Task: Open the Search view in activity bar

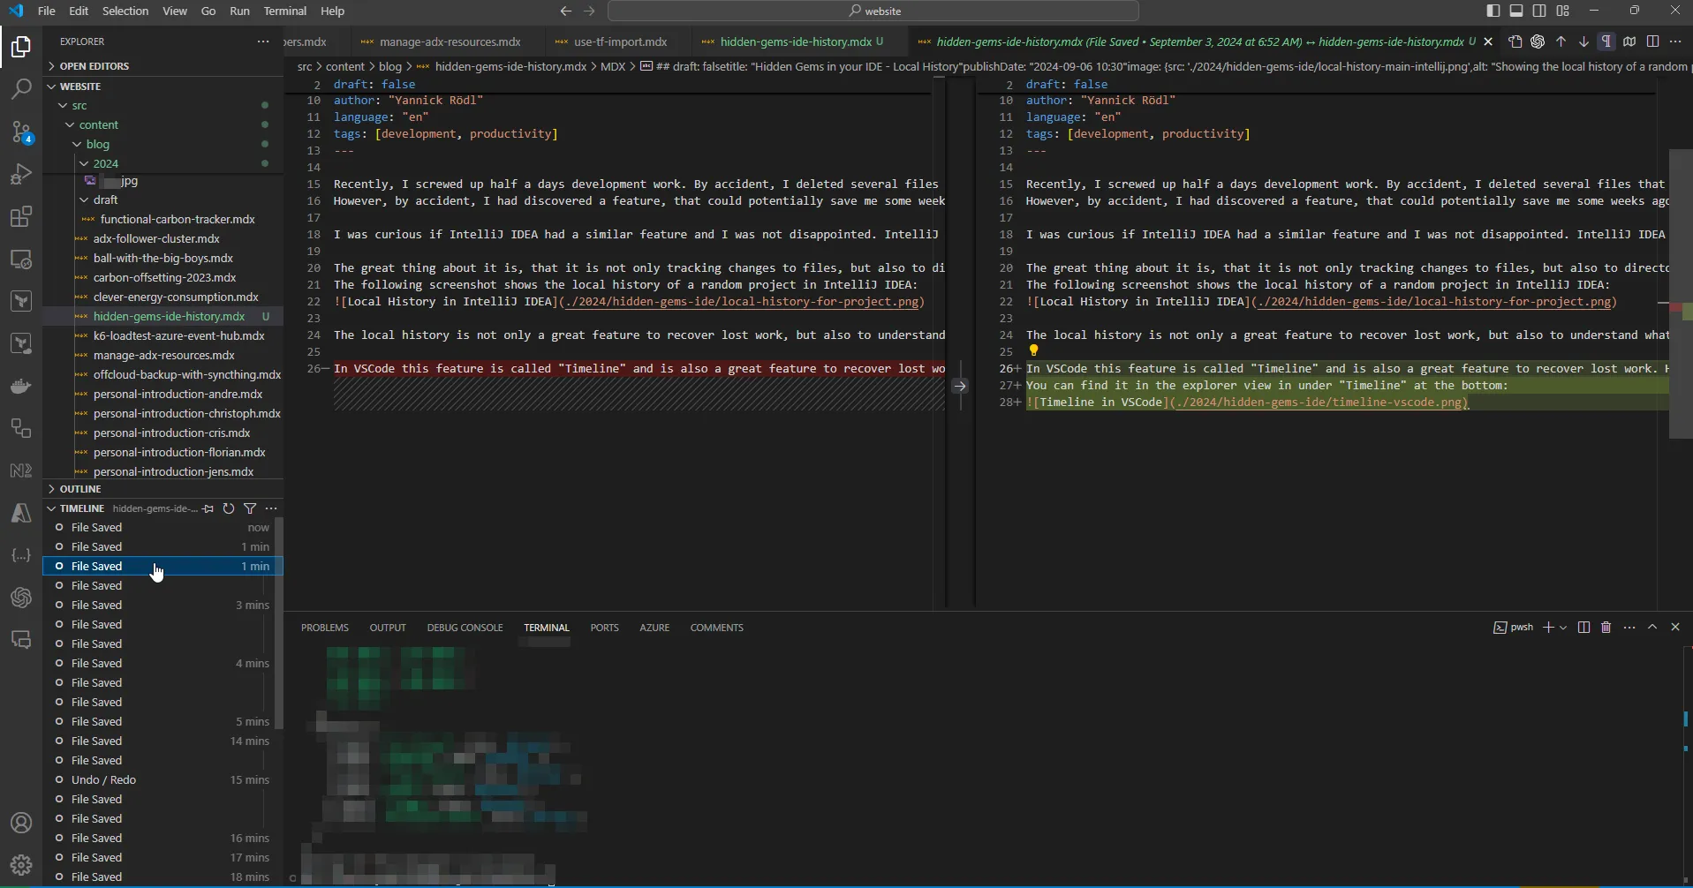Action: 21,88
